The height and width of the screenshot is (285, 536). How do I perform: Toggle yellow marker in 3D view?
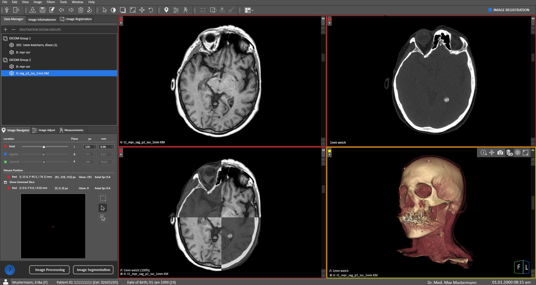[x=329, y=151]
